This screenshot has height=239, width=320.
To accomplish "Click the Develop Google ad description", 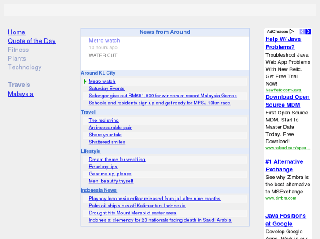I will tap(286, 234).
